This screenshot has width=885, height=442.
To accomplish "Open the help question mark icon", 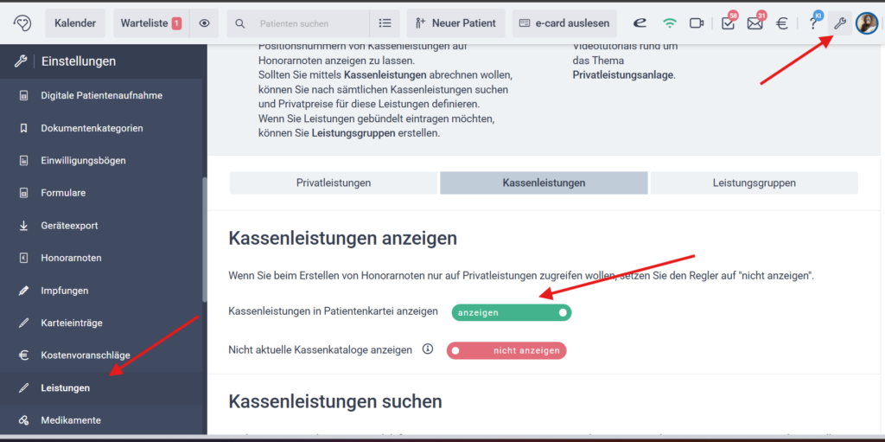I will pos(812,23).
